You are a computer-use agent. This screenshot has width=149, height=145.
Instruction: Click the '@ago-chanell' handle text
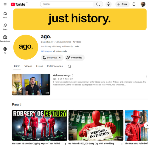pyautogui.click(x=46, y=42)
